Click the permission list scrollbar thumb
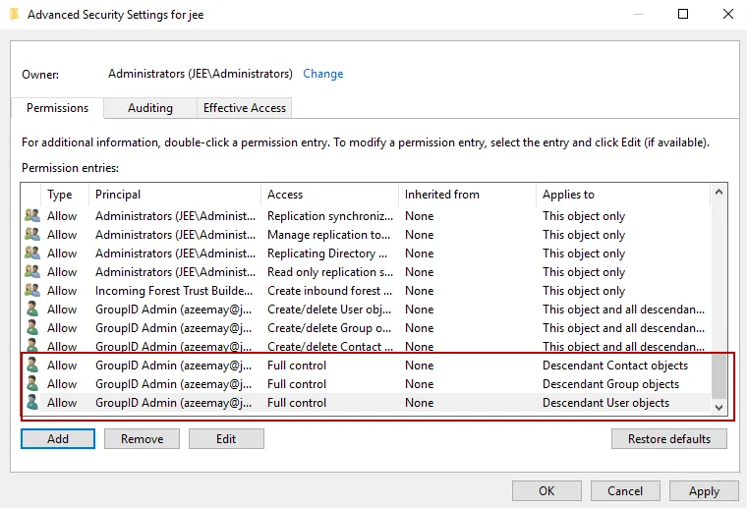The image size is (747, 508). (x=718, y=376)
